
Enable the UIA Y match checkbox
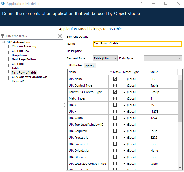(x=115, y=105)
